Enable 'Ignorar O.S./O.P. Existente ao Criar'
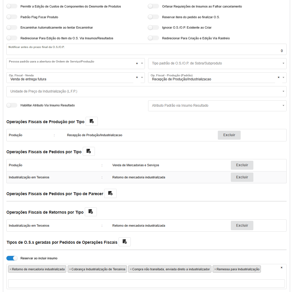Viewport: 293px width, 292px height. click(x=153, y=28)
